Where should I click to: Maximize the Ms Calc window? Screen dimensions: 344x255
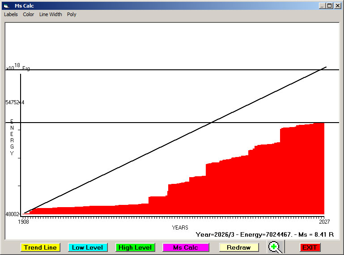pyautogui.click(x=330, y=6)
